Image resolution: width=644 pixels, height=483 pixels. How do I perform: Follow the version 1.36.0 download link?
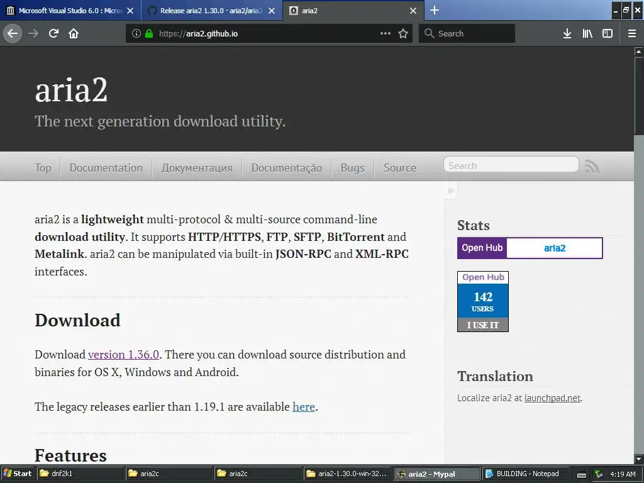123,355
